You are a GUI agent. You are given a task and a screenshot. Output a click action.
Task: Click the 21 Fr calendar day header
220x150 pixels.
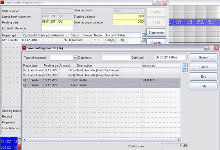click(x=211, y=22)
